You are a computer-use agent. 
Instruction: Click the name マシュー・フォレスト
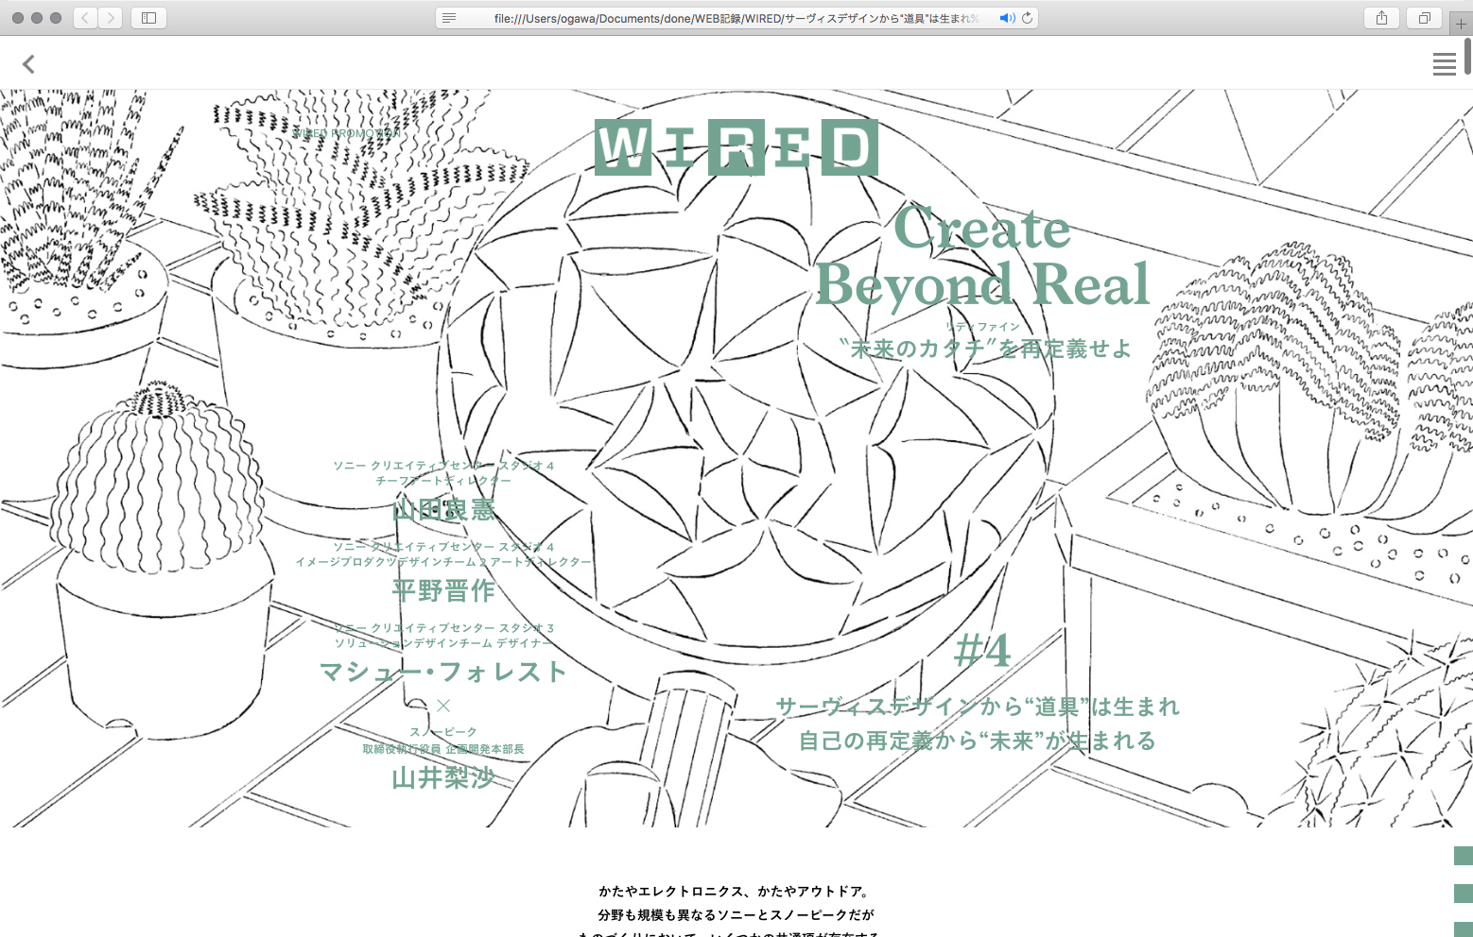coord(443,672)
